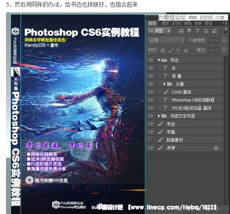
Task: Enable the type layer filter icon
Action: click(198, 30)
